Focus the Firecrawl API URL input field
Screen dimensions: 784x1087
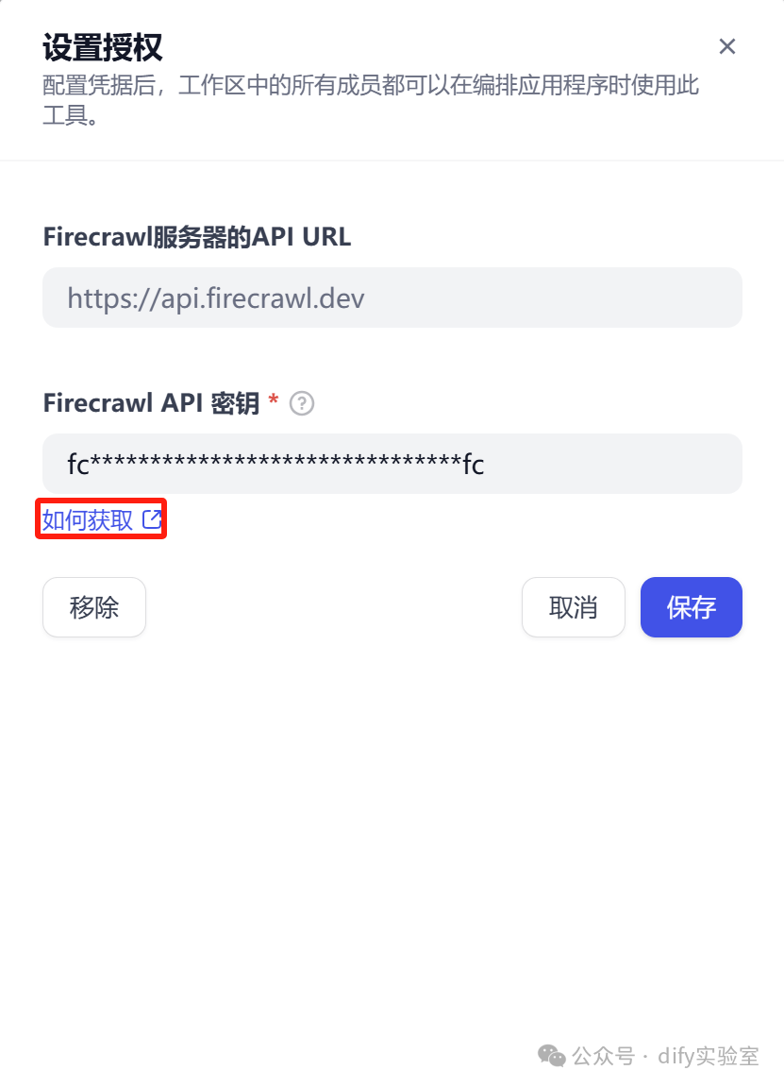click(x=392, y=297)
